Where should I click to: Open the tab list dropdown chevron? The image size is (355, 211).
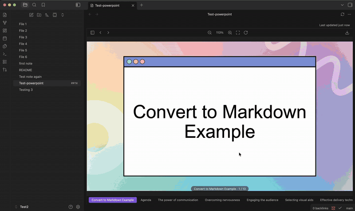[342, 5]
